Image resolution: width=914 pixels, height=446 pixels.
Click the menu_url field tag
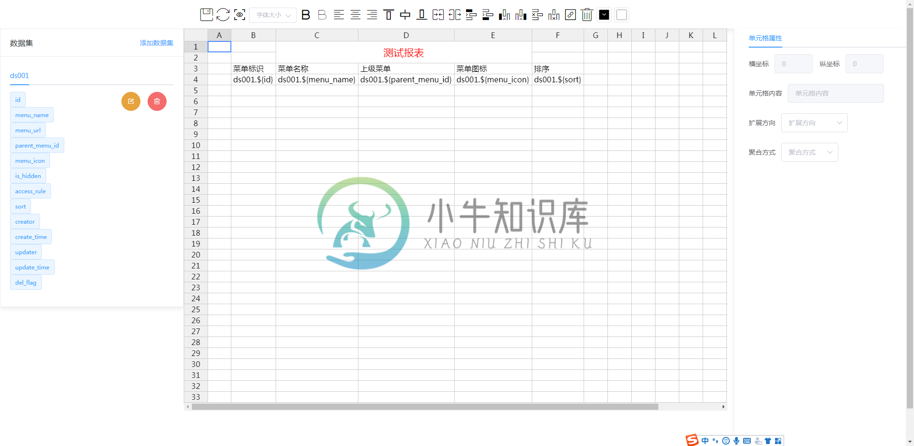click(x=28, y=130)
